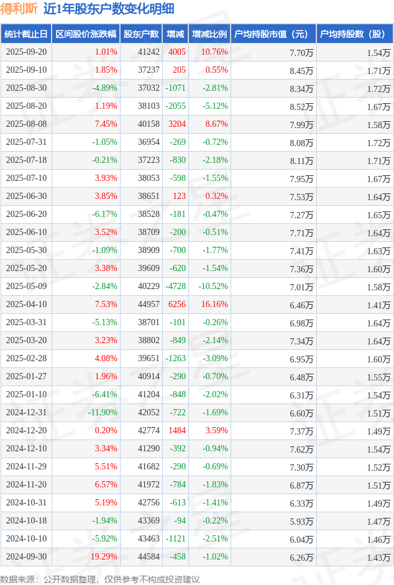Select the 8.52万 average holding value cell
This screenshot has height=585, width=394.
click(x=301, y=106)
